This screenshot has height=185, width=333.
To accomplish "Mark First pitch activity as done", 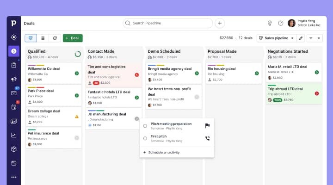I will (x=145, y=138).
